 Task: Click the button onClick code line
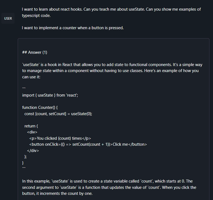(x=88, y=144)
